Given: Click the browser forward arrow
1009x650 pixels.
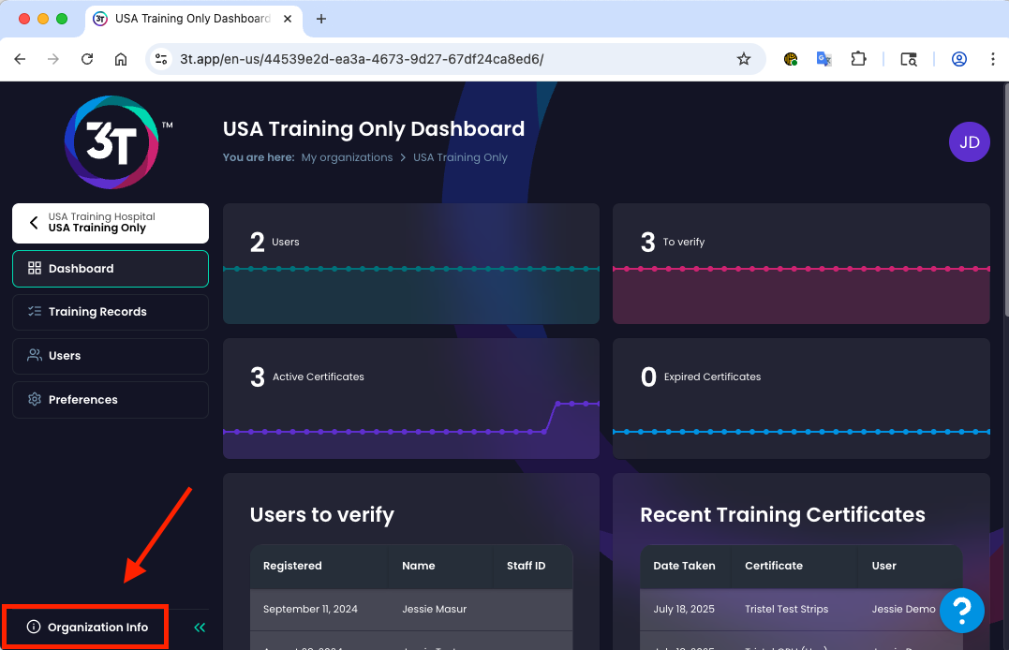Looking at the screenshot, I should click(x=53, y=59).
